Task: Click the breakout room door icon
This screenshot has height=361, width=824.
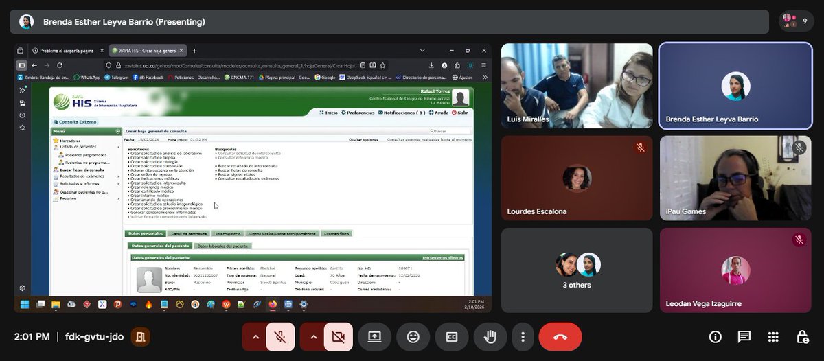Action: tap(140, 337)
